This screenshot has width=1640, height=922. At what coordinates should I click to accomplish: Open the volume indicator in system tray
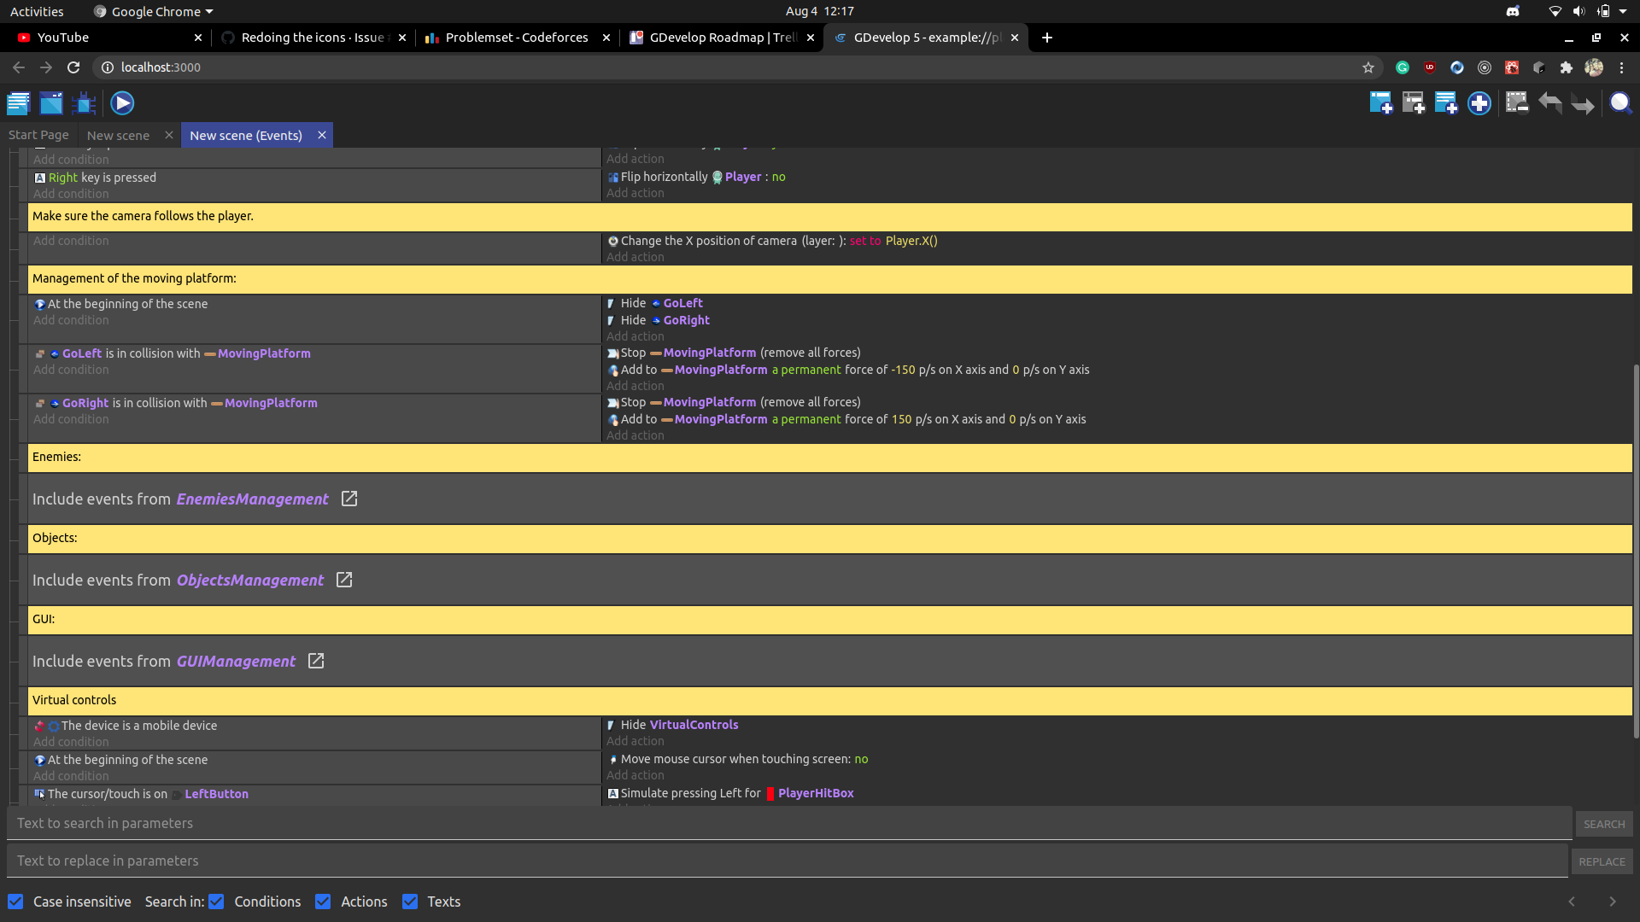(1578, 11)
